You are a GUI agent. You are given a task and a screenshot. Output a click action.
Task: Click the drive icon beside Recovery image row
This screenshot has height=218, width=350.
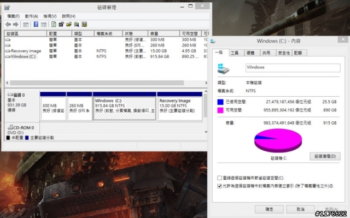click(8, 51)
